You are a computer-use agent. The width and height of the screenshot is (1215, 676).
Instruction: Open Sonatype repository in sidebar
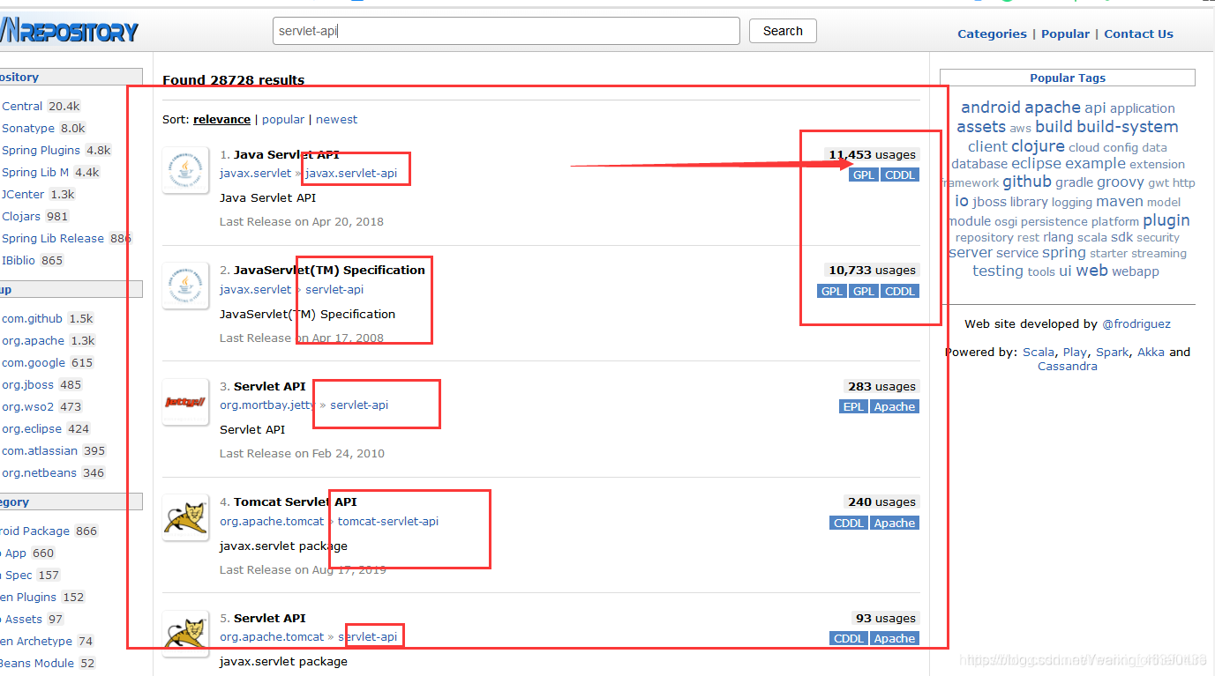coord(28,128)
